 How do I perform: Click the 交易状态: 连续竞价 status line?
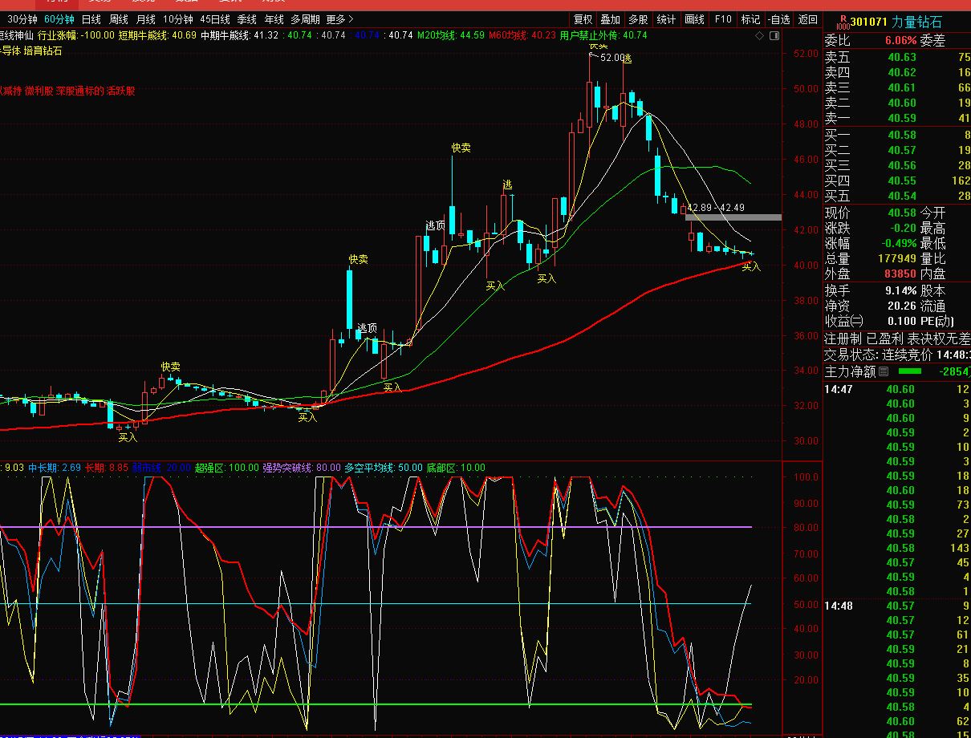897,355
